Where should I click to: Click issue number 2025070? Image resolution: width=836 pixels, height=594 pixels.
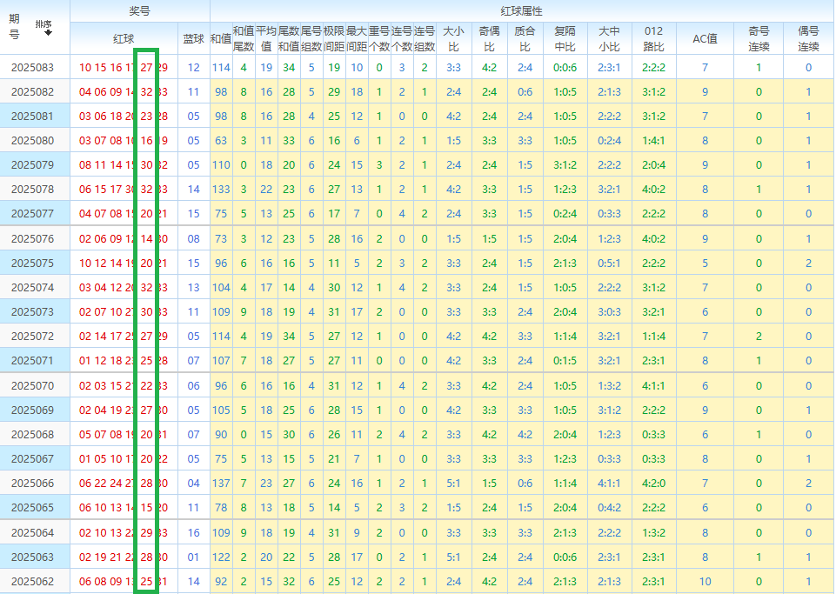coord(35,385)
